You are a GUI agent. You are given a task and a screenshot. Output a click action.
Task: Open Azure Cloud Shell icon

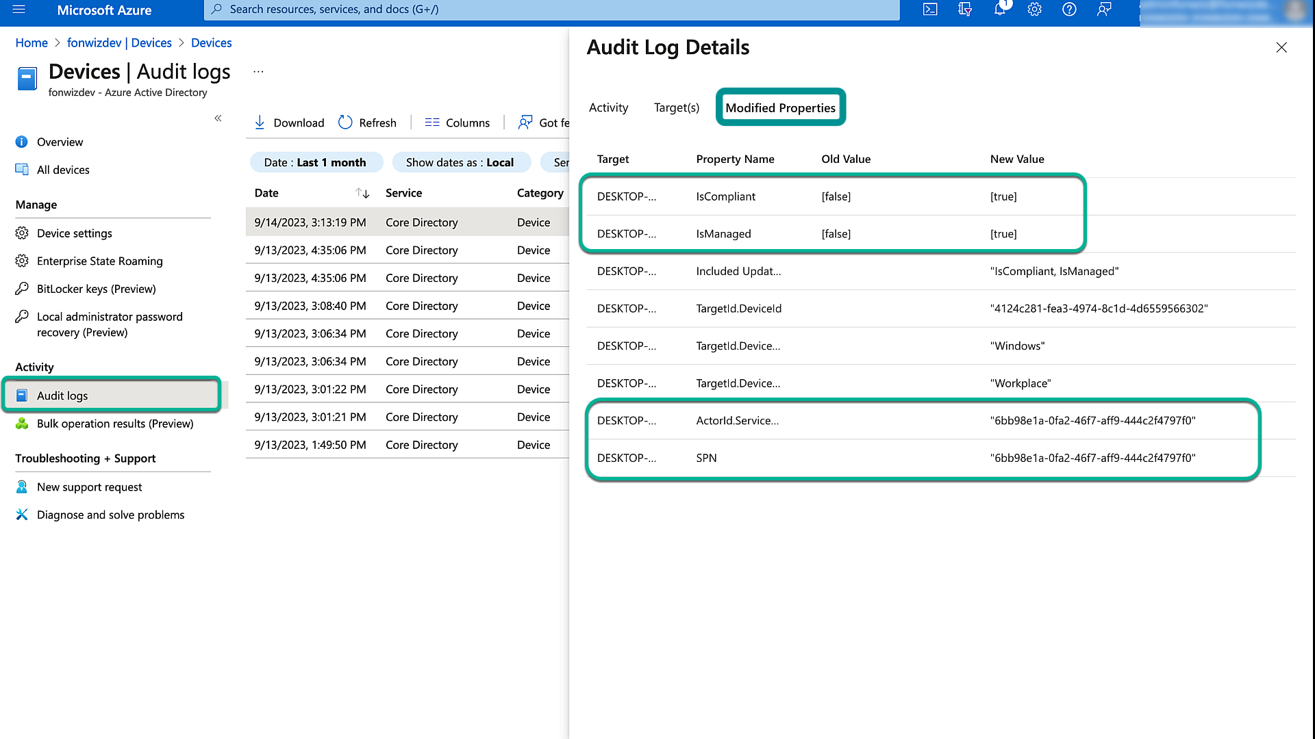pyautogui.click(x=930, y=10)
